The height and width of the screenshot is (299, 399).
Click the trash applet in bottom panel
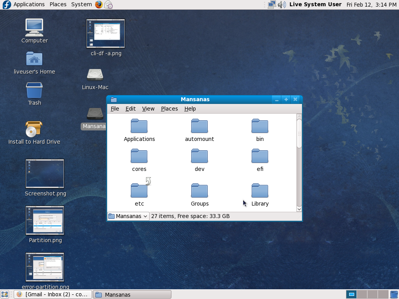(x=394, y=294)
